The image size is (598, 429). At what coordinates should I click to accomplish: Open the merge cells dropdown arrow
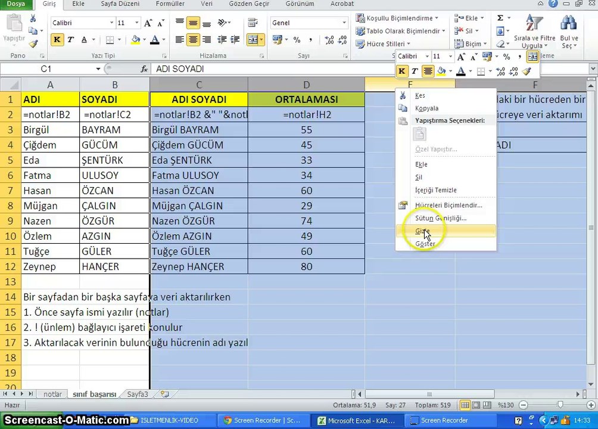coord(261,39)
